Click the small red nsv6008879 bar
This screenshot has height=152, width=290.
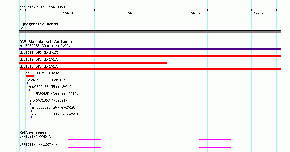click(x=30, y=76)
